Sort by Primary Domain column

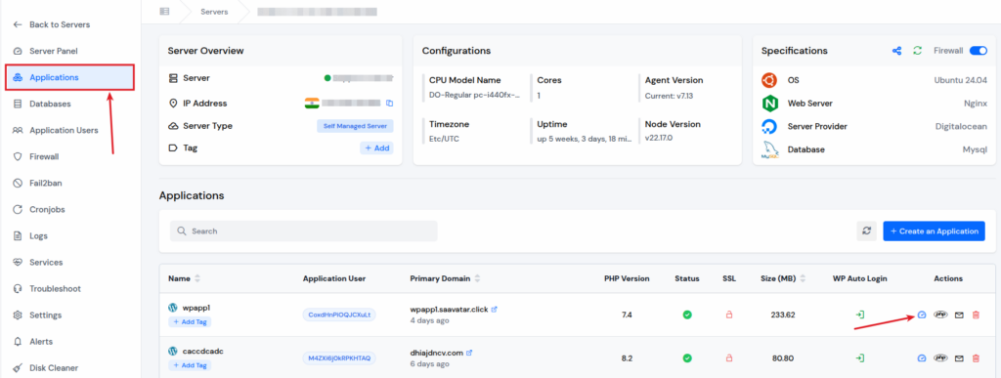pos(477,278)
